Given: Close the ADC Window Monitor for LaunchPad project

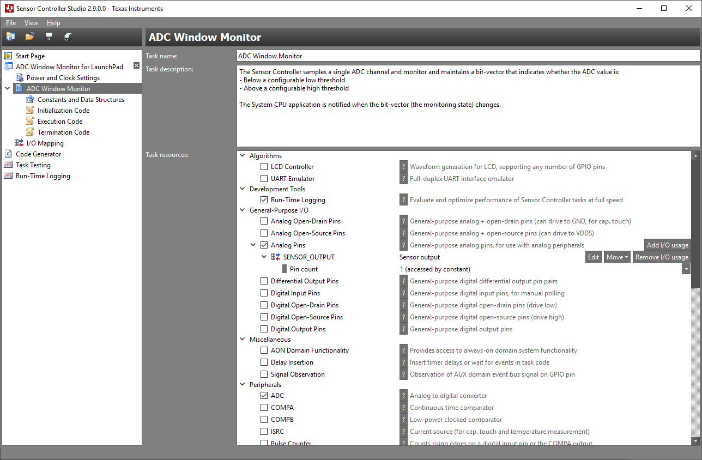Looking at the screenshot, I should click(x=137, y=66).
